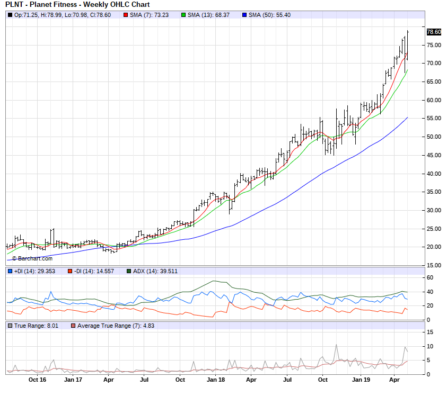The image size is (447, 396).
Task: Click the 15 label on True Range axis
Action: pos(430,332)
